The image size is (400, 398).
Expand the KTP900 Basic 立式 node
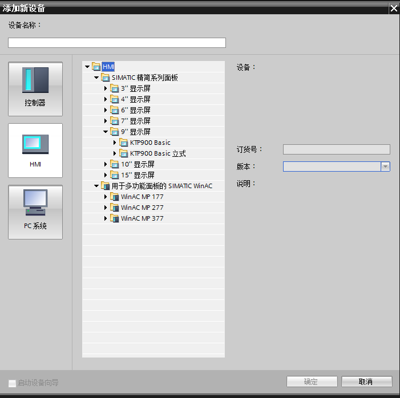coord(115,153)
